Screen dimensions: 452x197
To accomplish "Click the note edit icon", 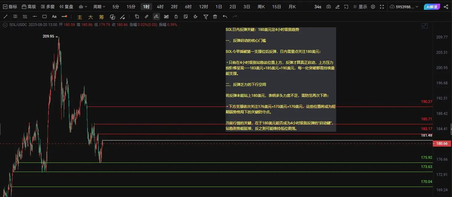I will (186, 16).
